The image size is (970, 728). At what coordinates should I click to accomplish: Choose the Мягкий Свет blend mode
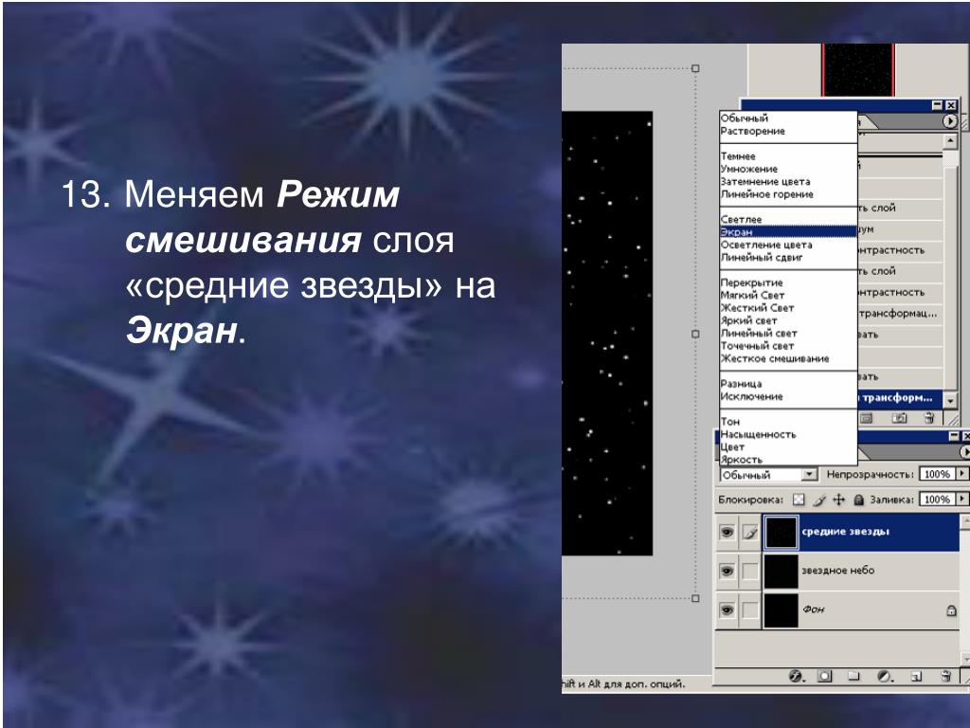787,295
